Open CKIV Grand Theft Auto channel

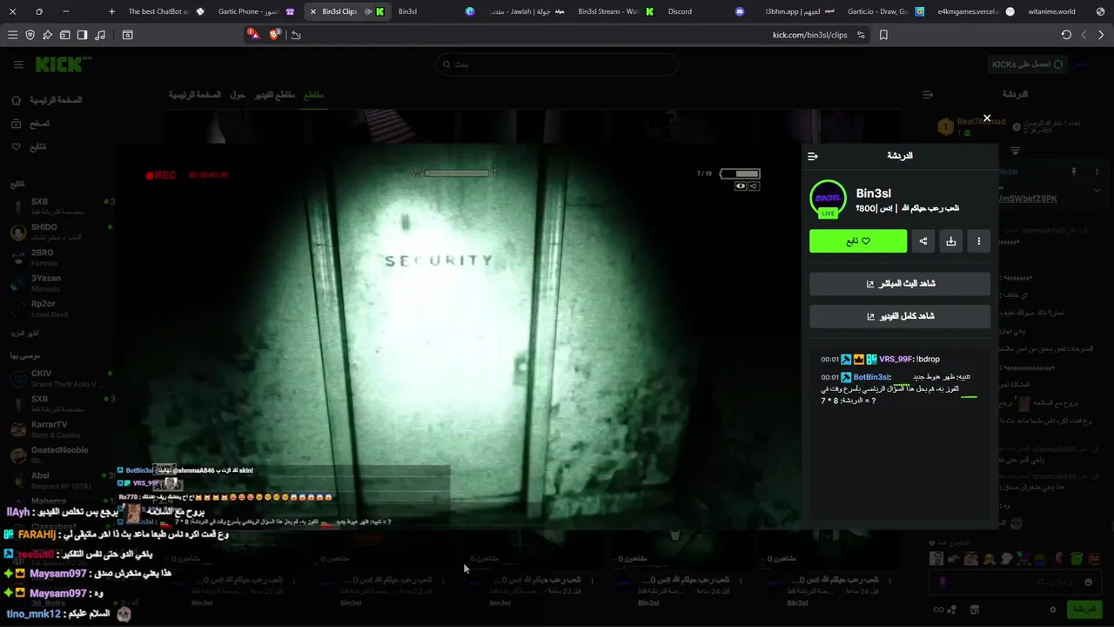coord(61,379)
